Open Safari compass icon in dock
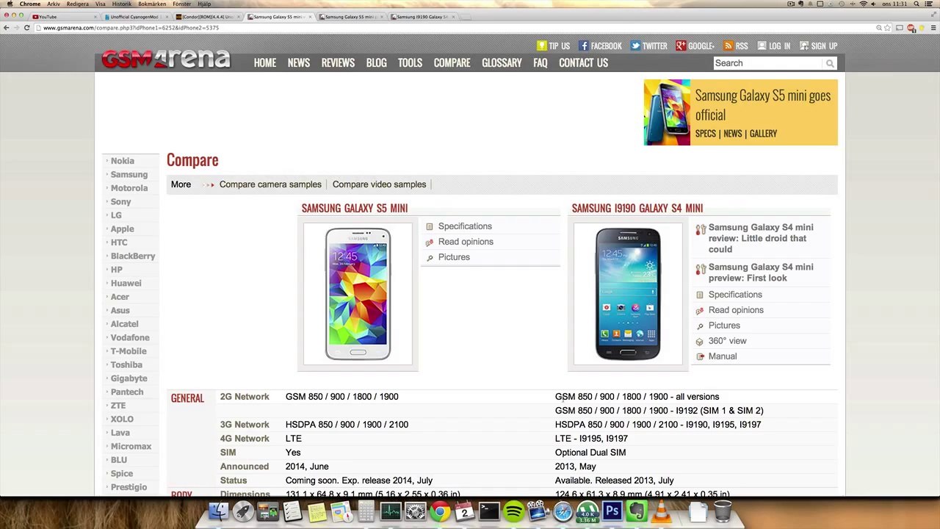 point(563,511)
